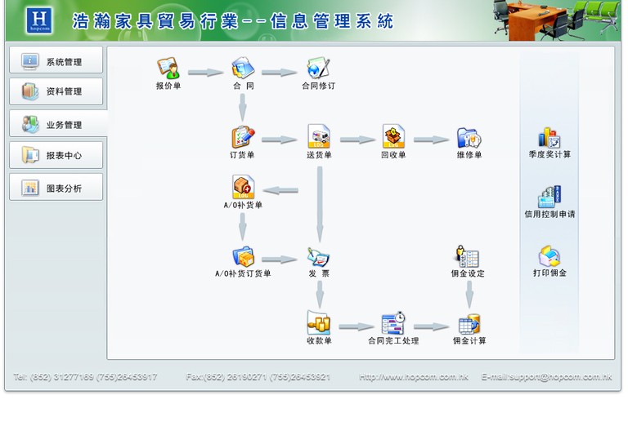Open the 送货单 delivery note icon
This screenshot has height=426, width=628.
tap(319, 137)
